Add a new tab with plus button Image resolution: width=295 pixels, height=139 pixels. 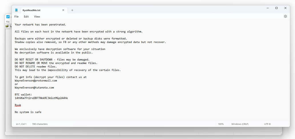(72, 10)
